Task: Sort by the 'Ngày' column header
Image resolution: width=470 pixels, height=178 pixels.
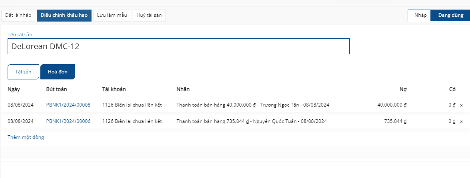Action: tap(14, 89)
